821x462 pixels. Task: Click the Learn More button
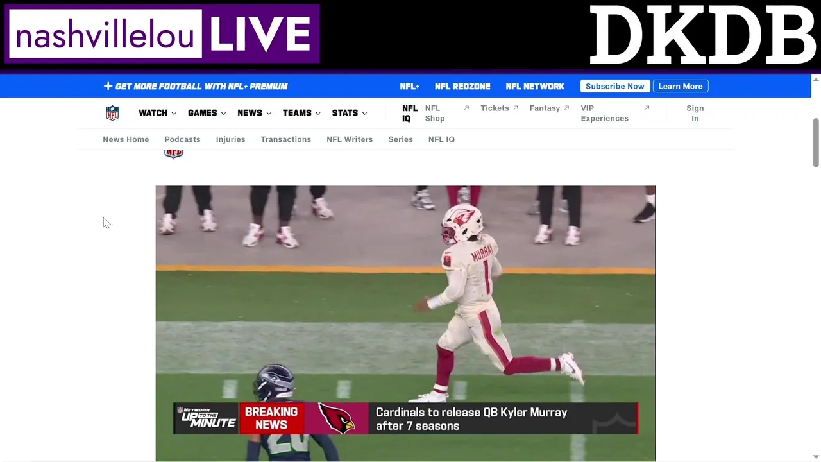pos(681,86)
